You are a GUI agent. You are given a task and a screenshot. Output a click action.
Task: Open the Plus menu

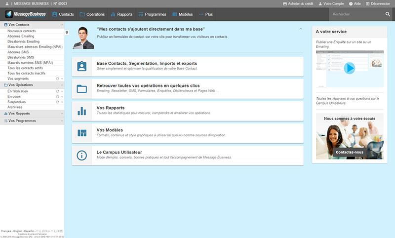click(x=206, y=14)
